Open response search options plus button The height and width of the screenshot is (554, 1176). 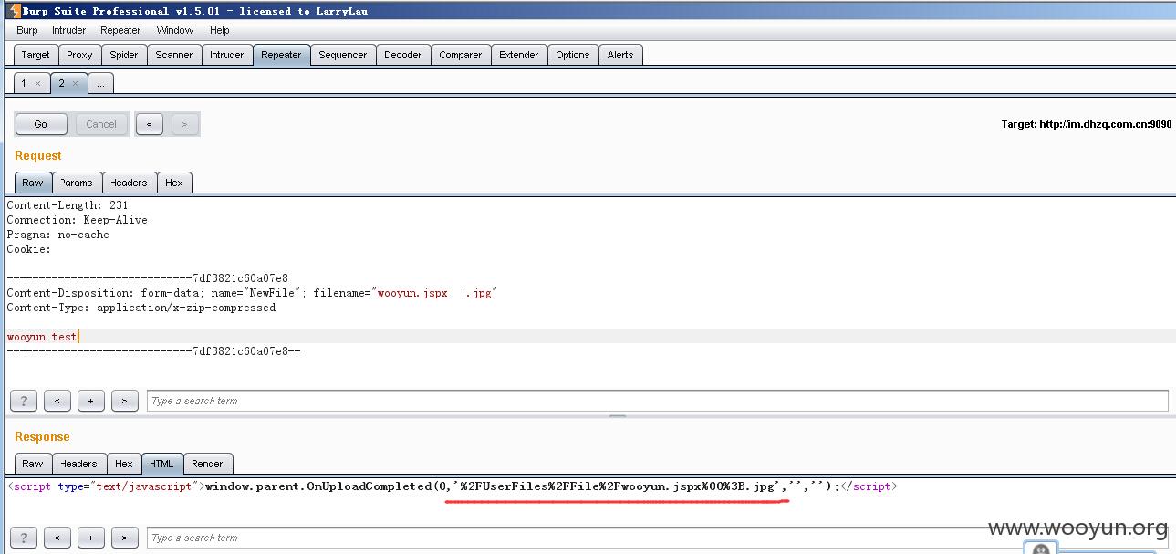(90, 538)
